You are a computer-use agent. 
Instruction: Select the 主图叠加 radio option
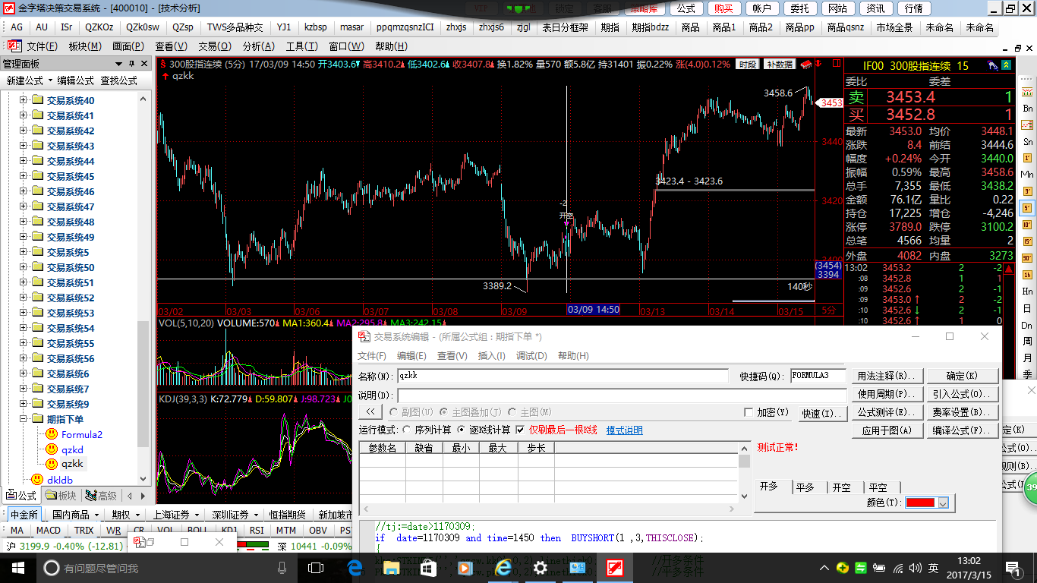[x=444, y=412]
